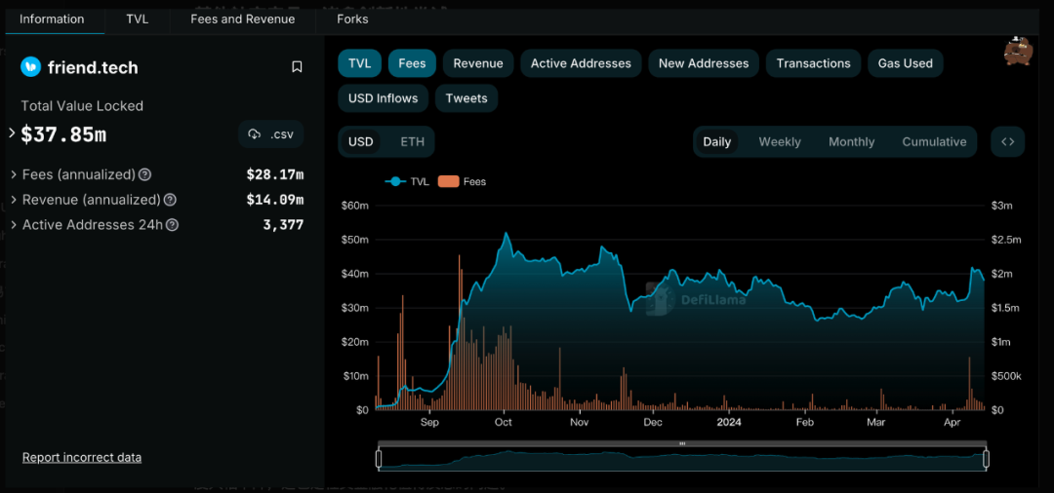Click the left handle of the range slider

pyautogui.click(x=379, y=458)
